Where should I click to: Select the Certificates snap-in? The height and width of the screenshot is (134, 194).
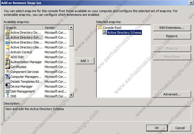[37, 67]
